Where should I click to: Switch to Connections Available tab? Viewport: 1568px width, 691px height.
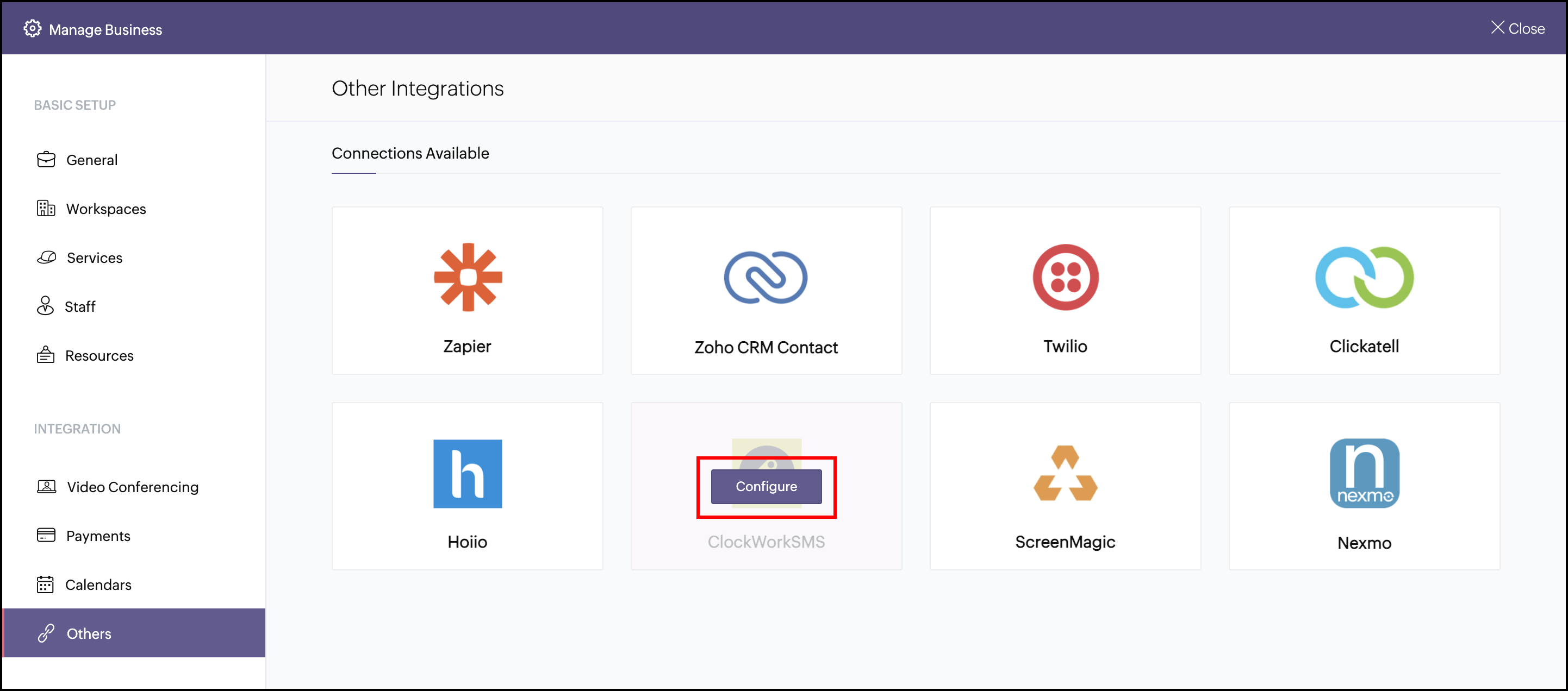click(410, 153)
